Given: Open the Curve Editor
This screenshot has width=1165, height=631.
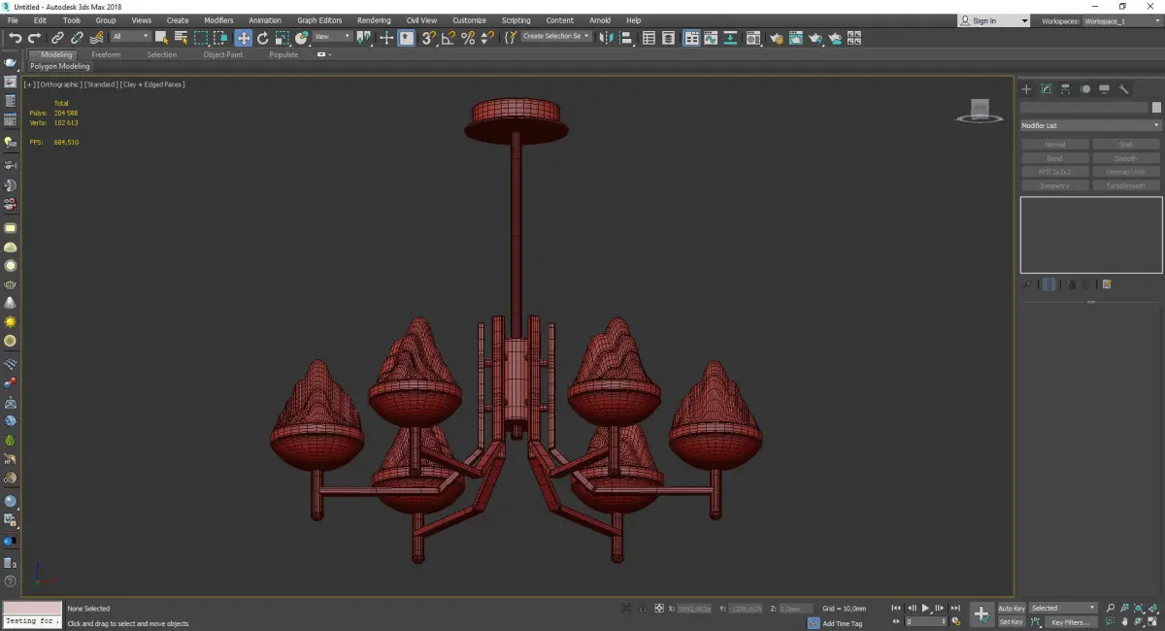Looking at the screenshot, I should pos(710,38).
